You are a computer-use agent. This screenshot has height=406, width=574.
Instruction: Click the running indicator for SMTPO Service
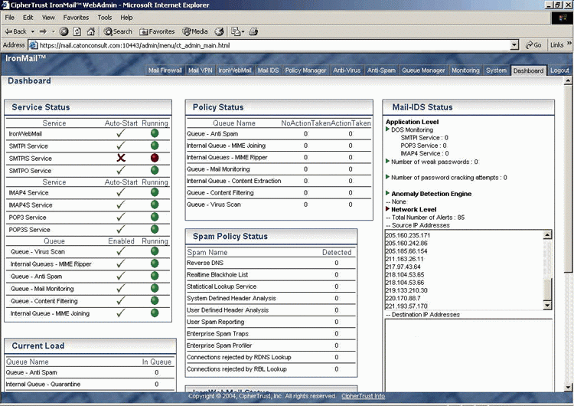[x=155, y=170]
